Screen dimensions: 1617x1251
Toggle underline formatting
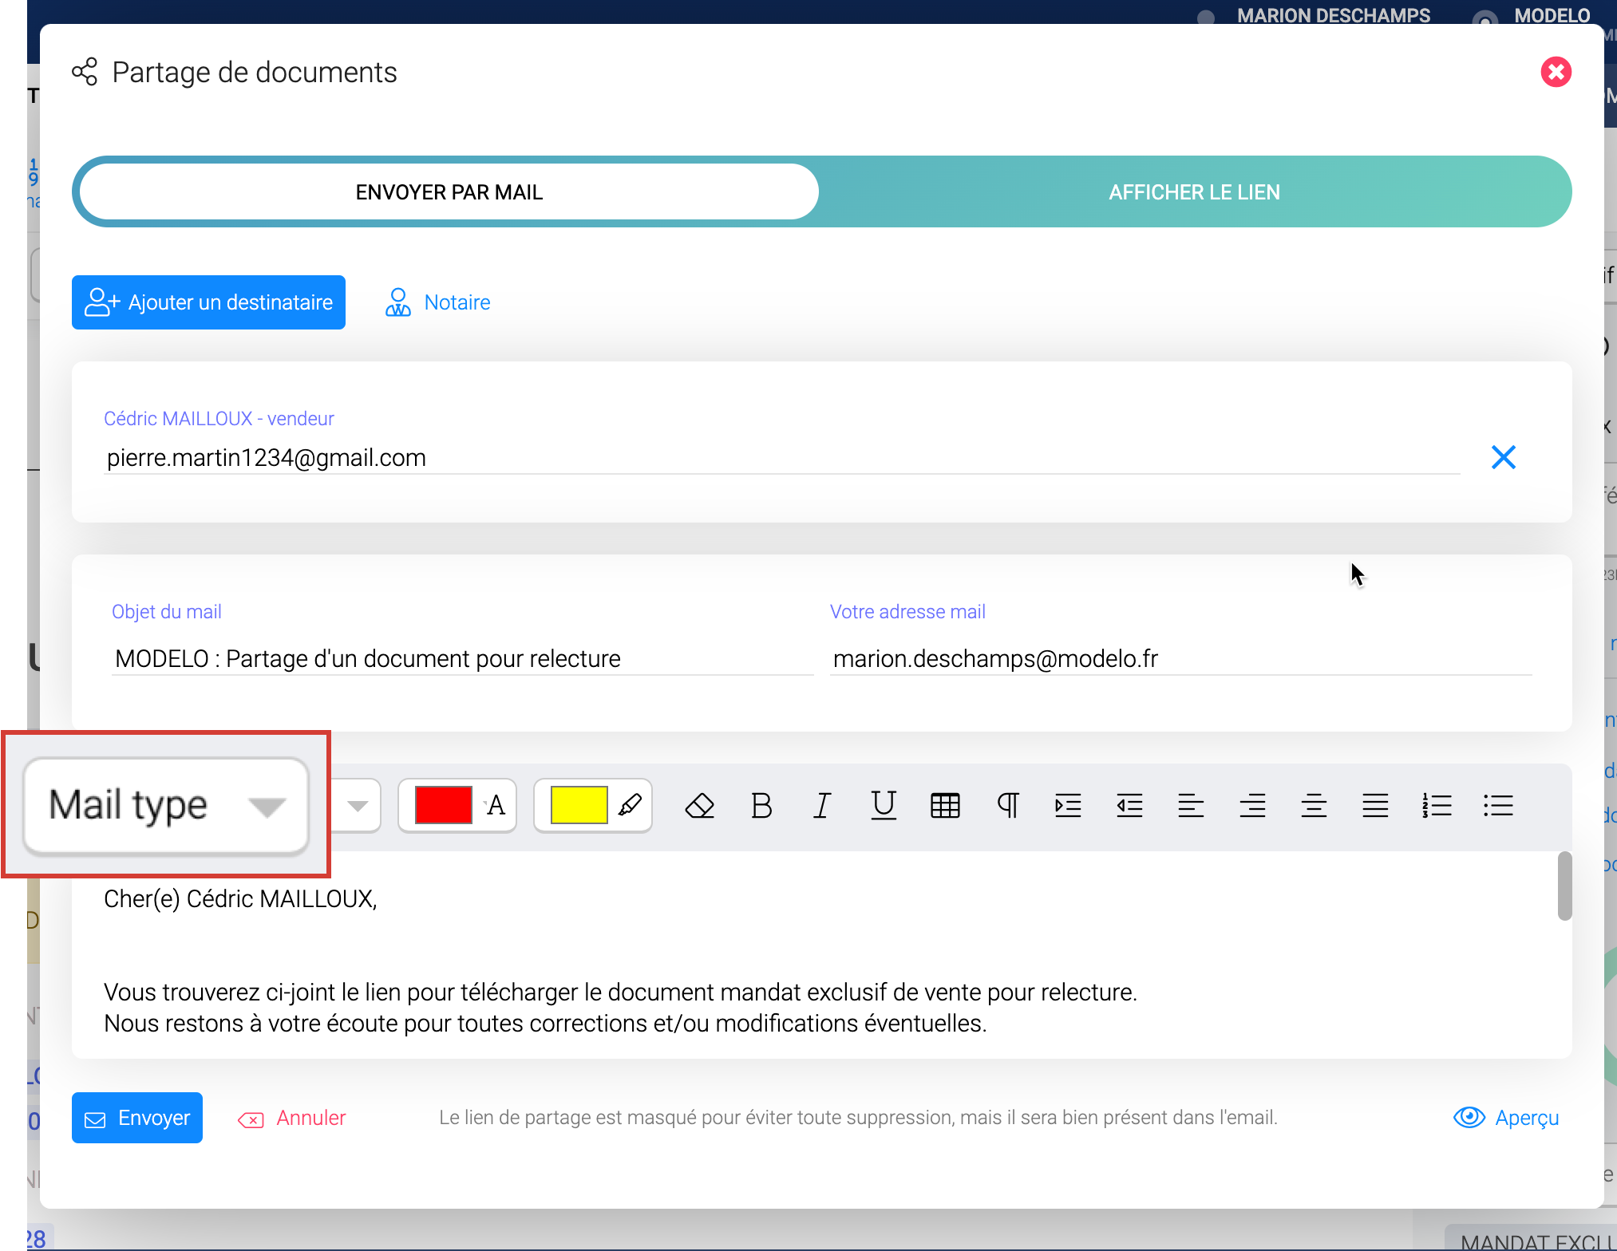coord(884,806)
